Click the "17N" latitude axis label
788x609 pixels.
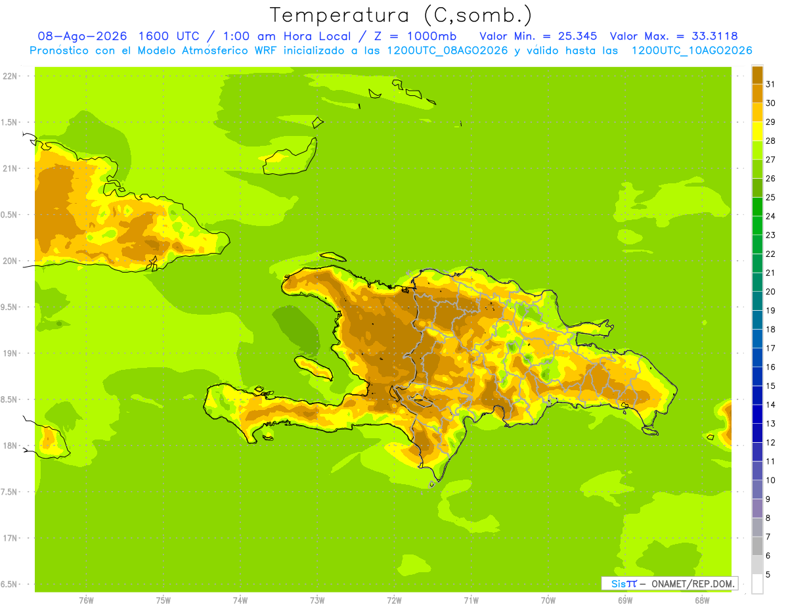(x=10, y=538)
